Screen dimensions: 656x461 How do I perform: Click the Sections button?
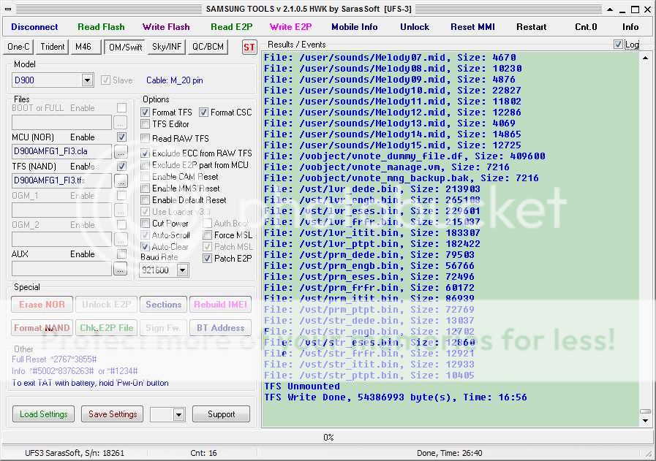pos(163,304)
